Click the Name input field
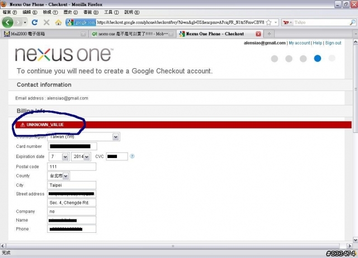 (x=72, y=220)
